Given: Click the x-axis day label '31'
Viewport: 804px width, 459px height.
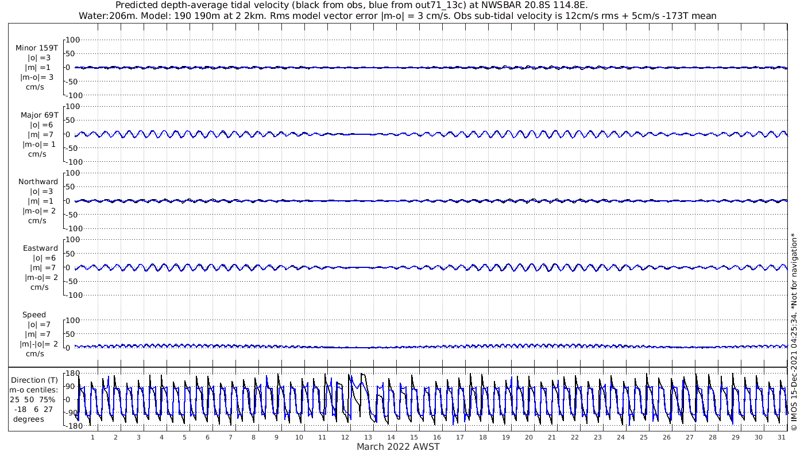Looking at the screenshot, I should (781, 437).
